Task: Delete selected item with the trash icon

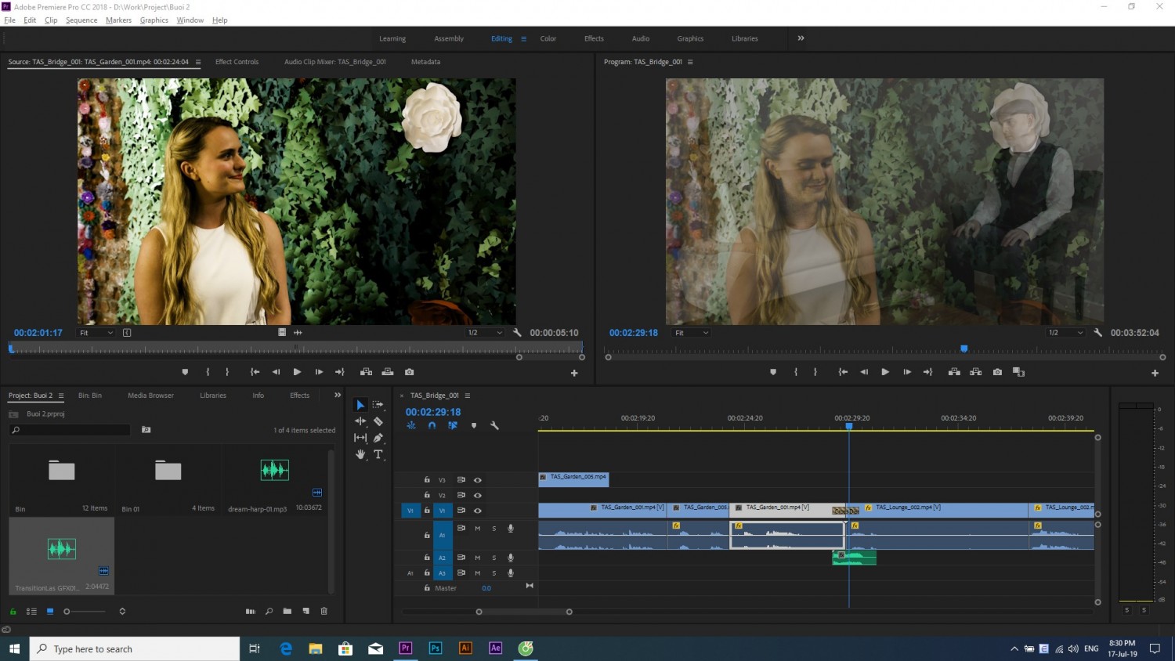Action: 324,611
